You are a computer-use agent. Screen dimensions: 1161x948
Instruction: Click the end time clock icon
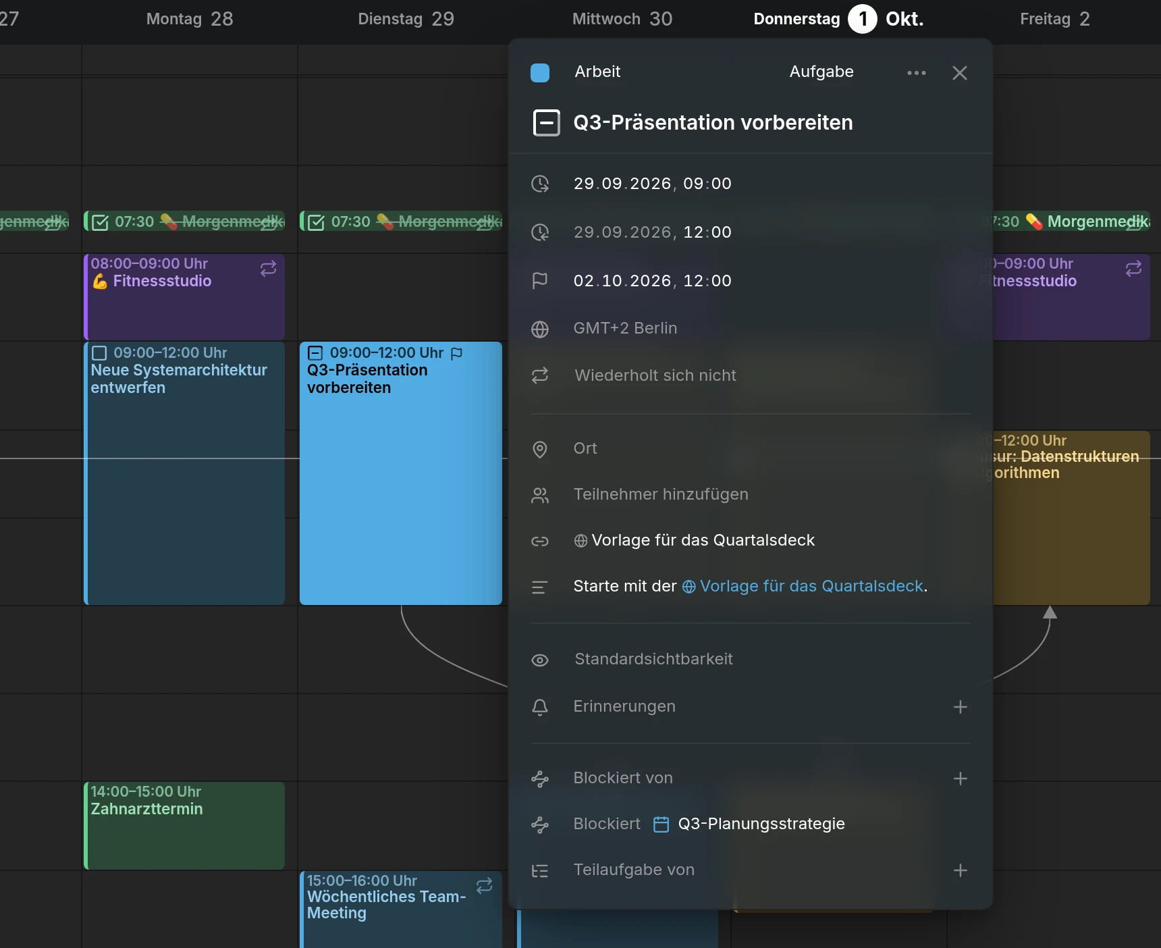click(x=540, y=232)
